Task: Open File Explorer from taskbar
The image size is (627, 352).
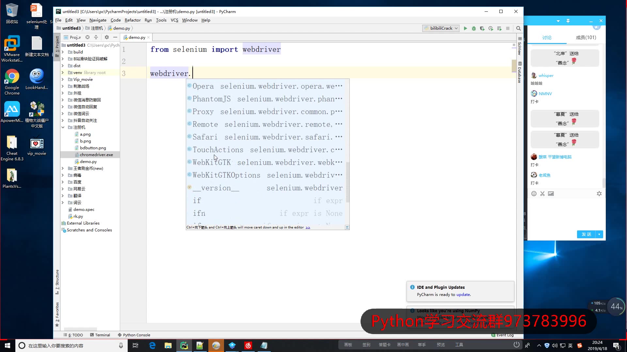Action: pyautogui.click(x=168, y=345)
